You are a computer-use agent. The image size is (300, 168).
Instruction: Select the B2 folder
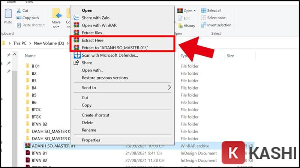point(34,73)
